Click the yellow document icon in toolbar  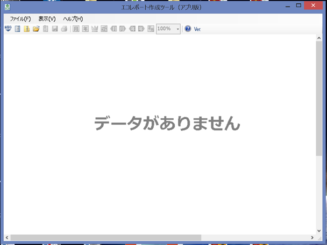pos(27,29)
